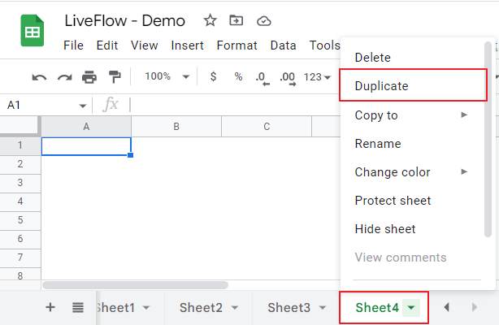Switch to the Sheet1 tab
Image resolution: width=499 pixels, height=325 pixels.
pyautogui.click(x=116, y=308)
